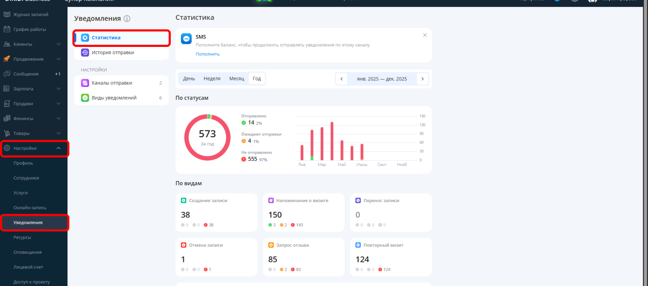Click the SMS channel icon in banner
Image resolution: width=648 pixels, height=286 pixels.
(x=186, y=39)
